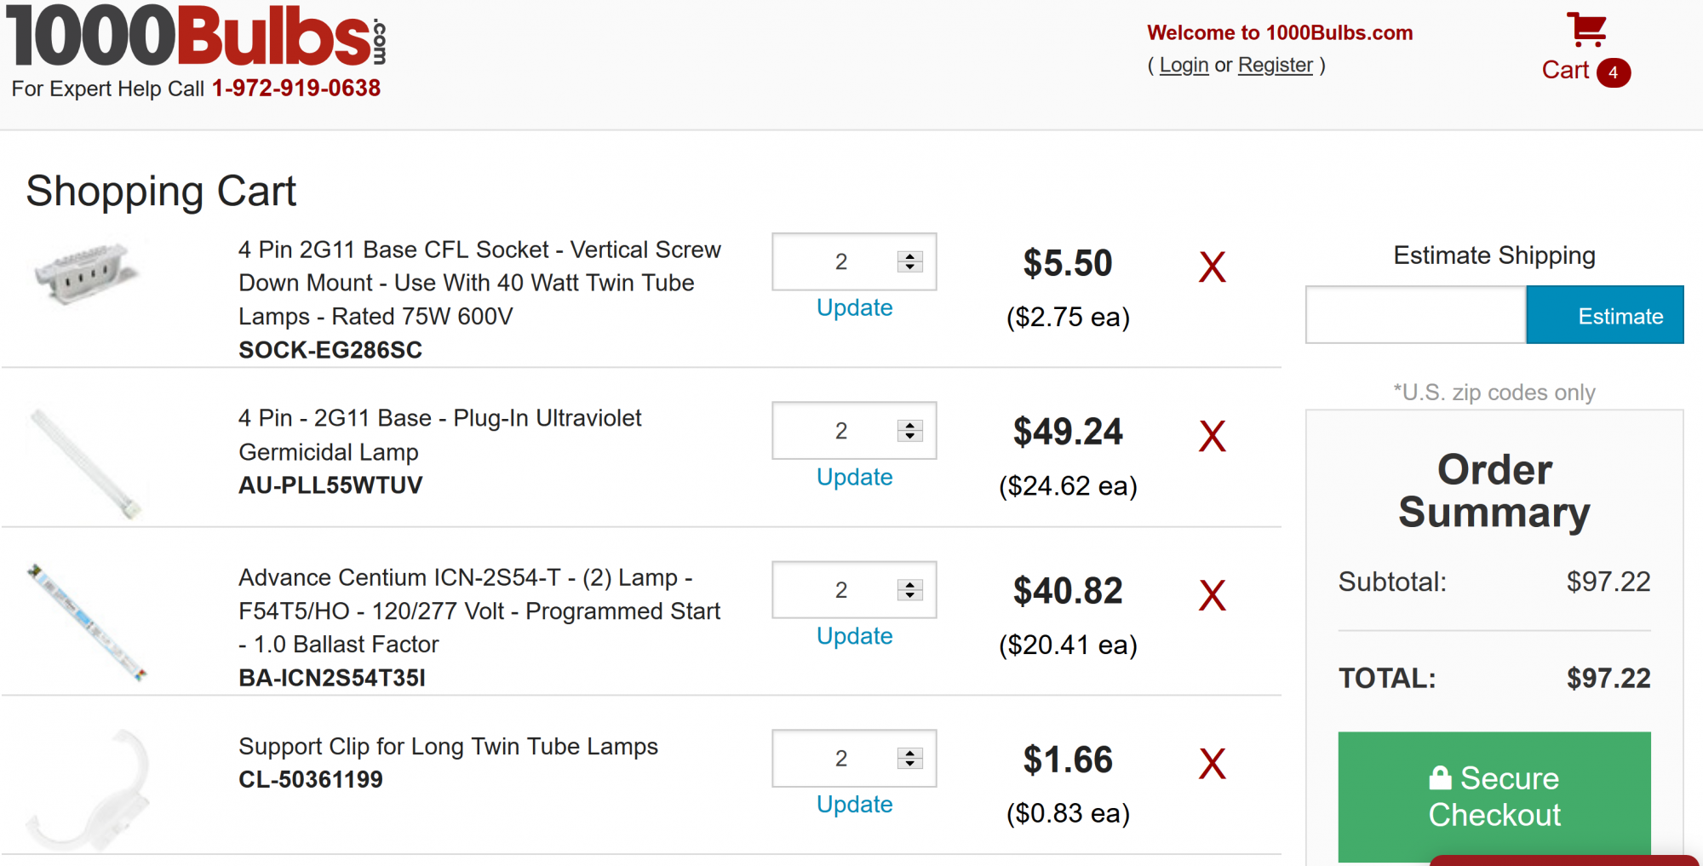Click Update under the CFL Socket quantity

click(x=854, y=307)
